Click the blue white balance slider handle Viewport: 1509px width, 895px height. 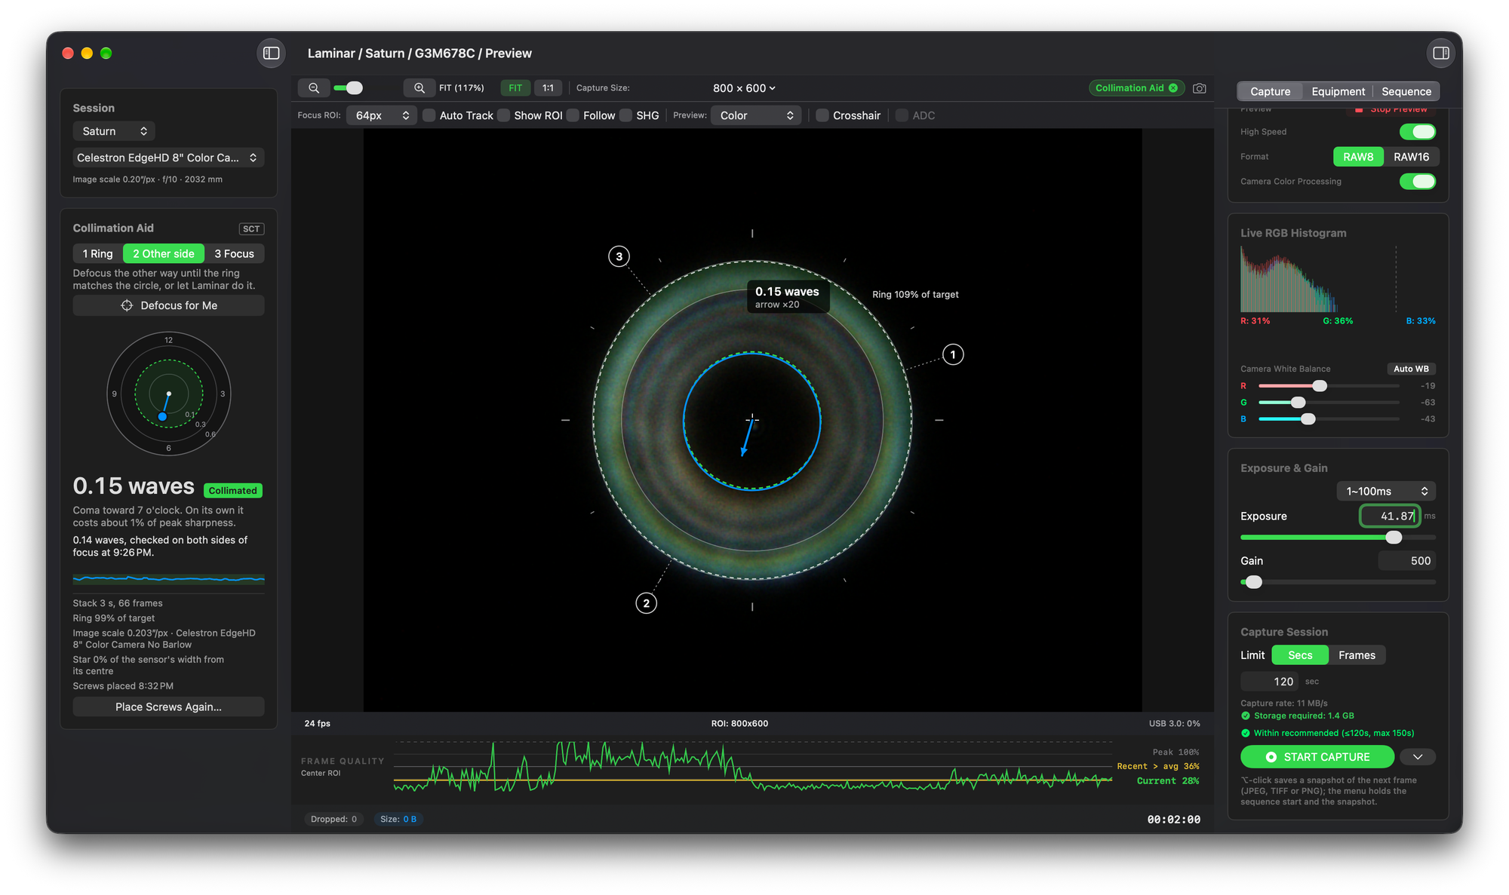(1308, 419)
